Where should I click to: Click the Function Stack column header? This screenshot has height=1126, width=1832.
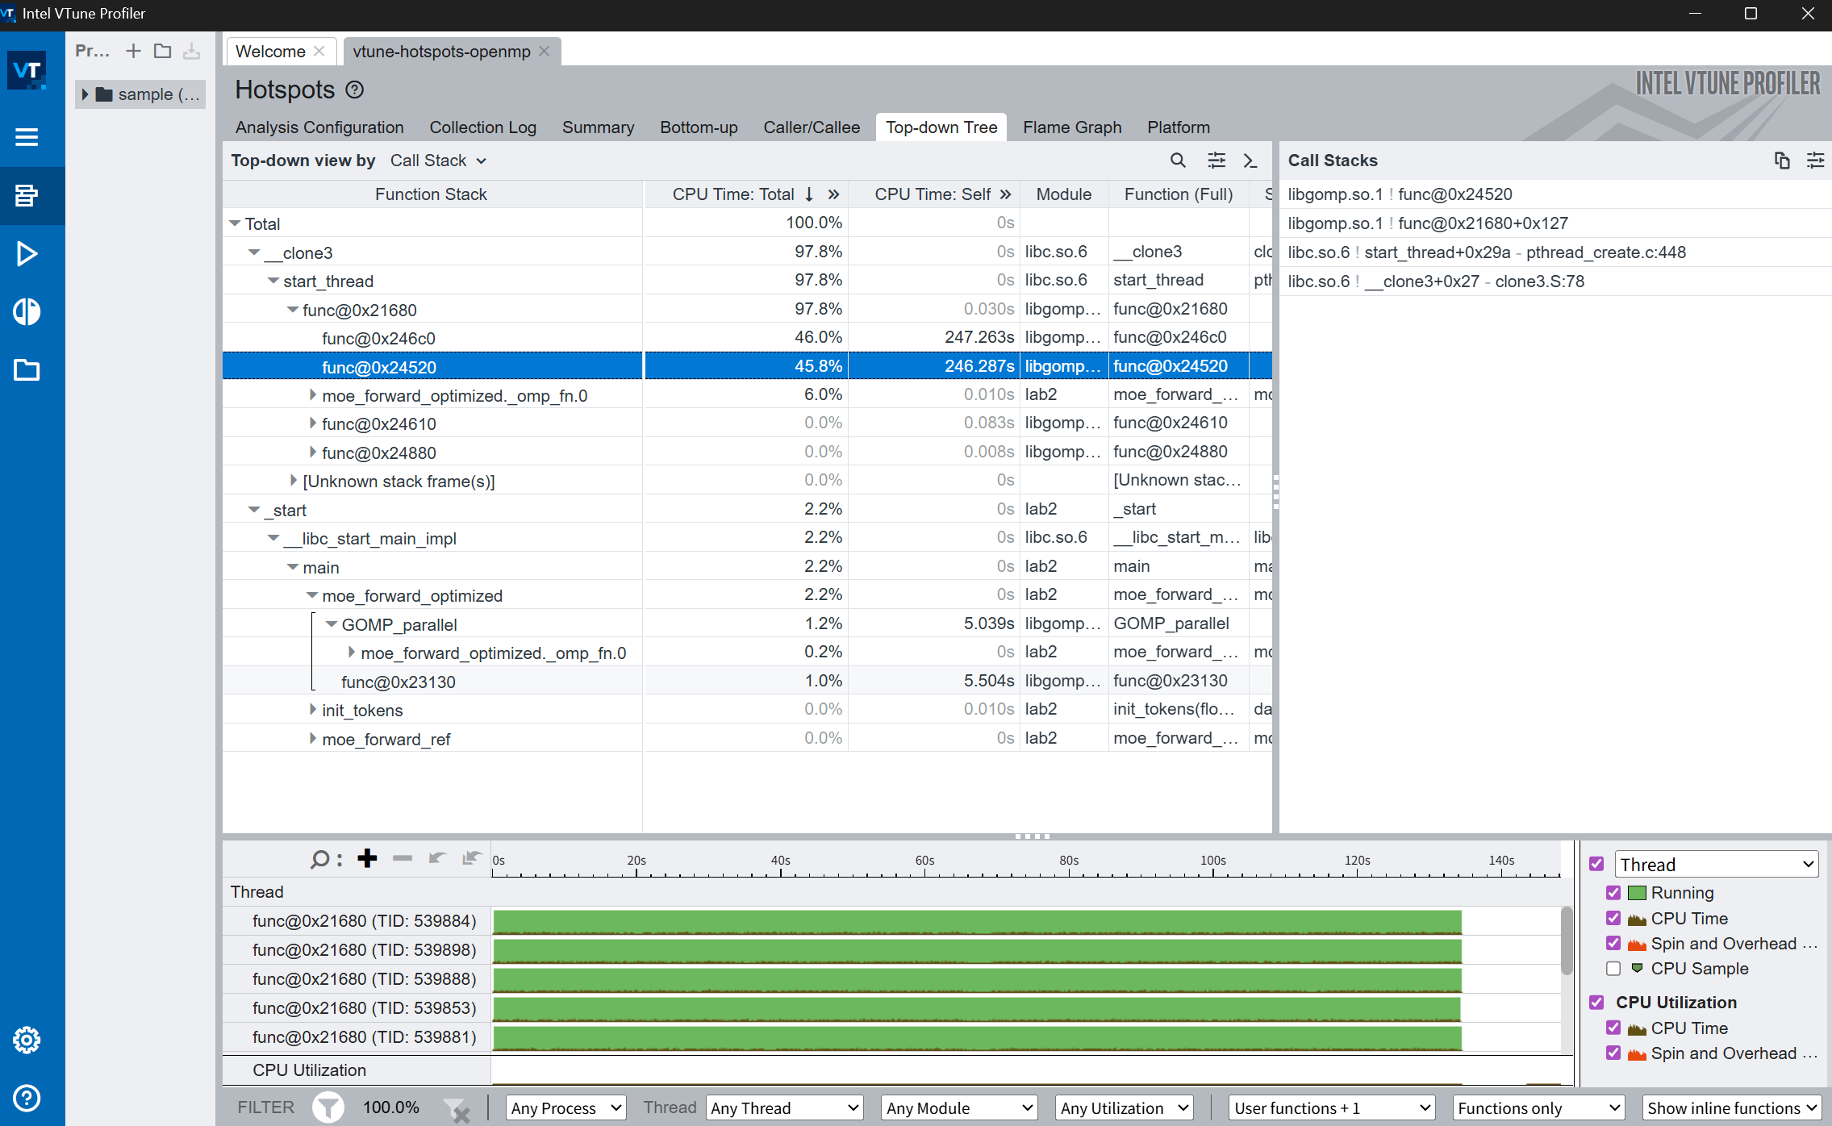tap(431, 194)
